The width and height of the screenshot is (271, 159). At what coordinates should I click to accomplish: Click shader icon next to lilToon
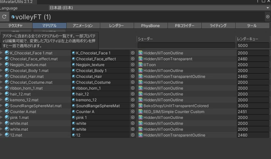[x=140, y=65]
